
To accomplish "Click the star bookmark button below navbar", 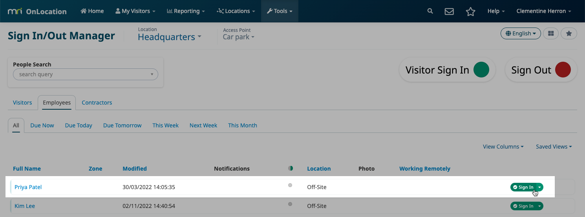I will coord(569,33).
